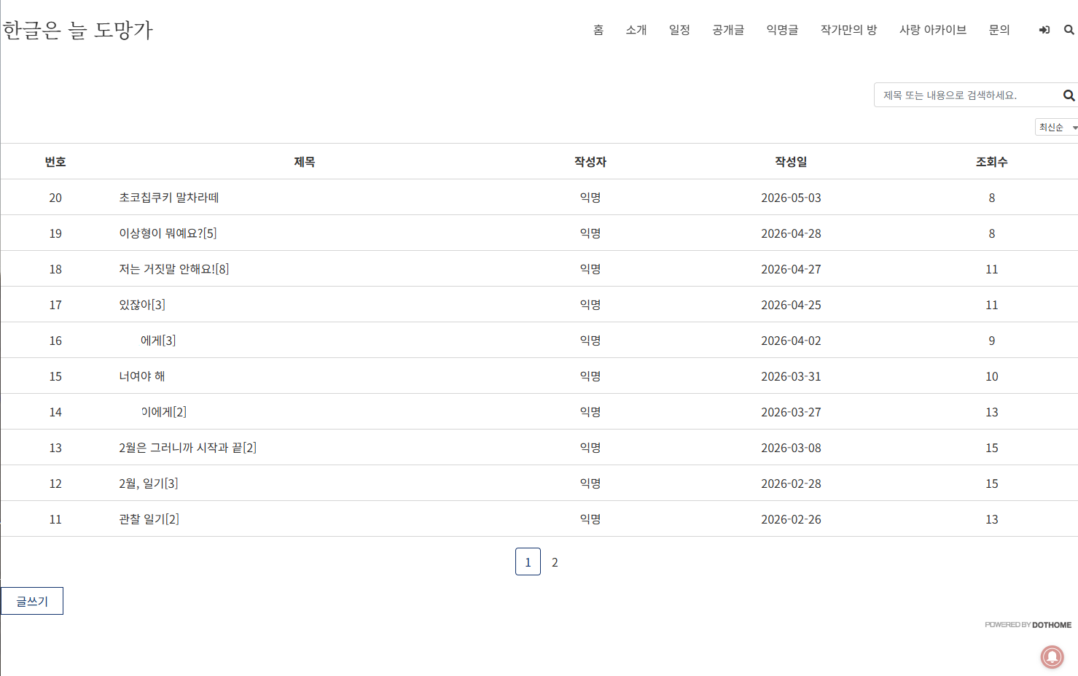Click the 번호 column header
The width and height of the screenshot is (1078, 676).
pyautogui.click(x=55, y=162)
